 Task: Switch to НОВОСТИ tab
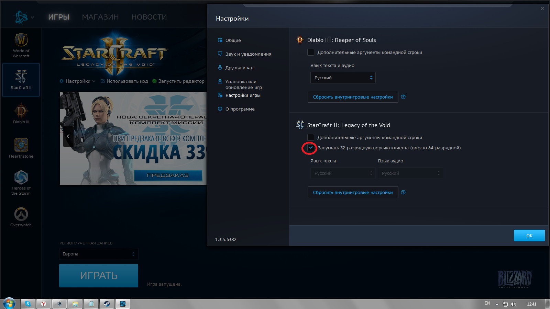149,17
